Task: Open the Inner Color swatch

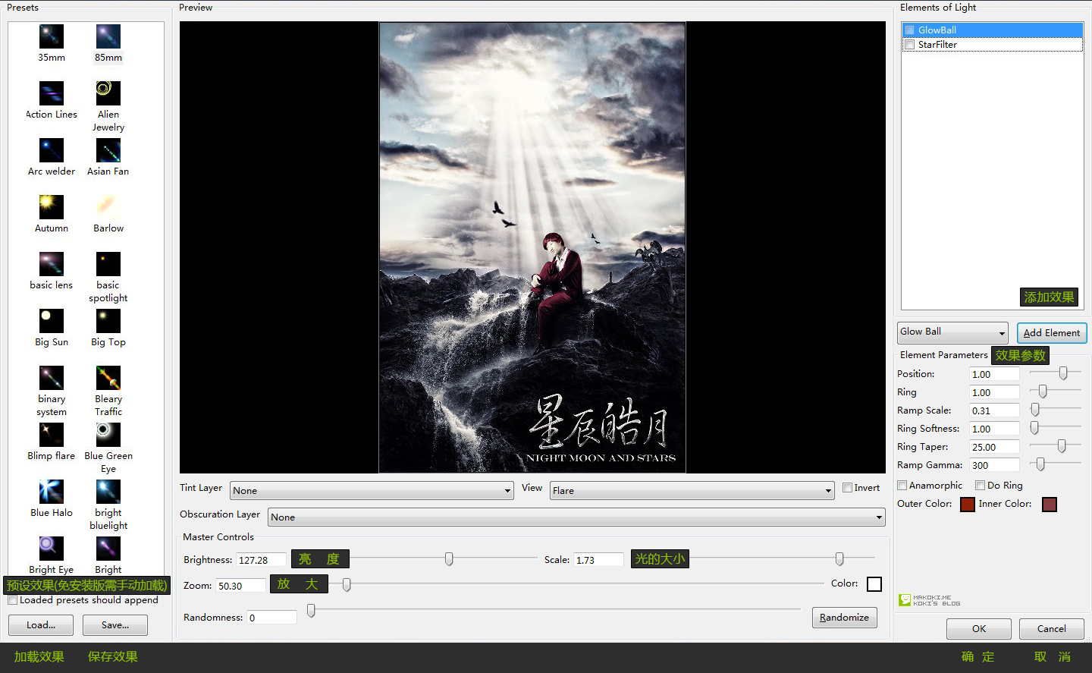Action: (x=1050, y=505)
